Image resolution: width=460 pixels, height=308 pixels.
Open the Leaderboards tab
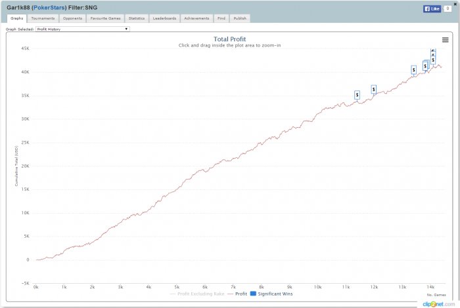[x=164, y=18]
